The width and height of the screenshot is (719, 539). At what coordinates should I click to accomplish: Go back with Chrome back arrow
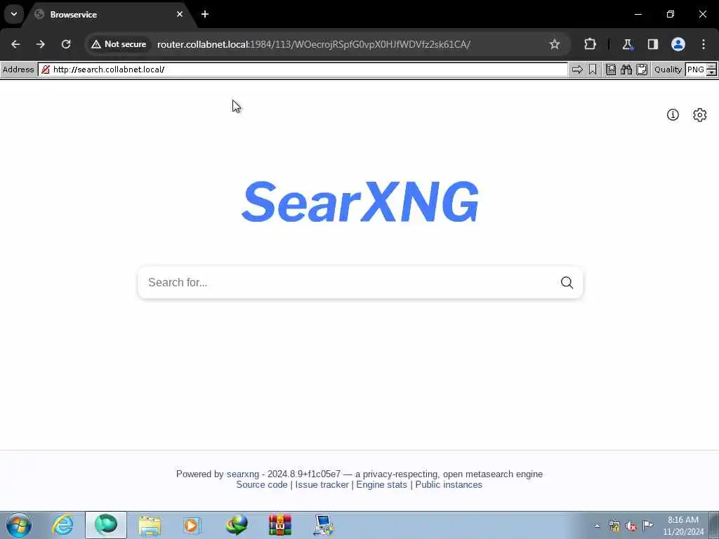[15, 44]
